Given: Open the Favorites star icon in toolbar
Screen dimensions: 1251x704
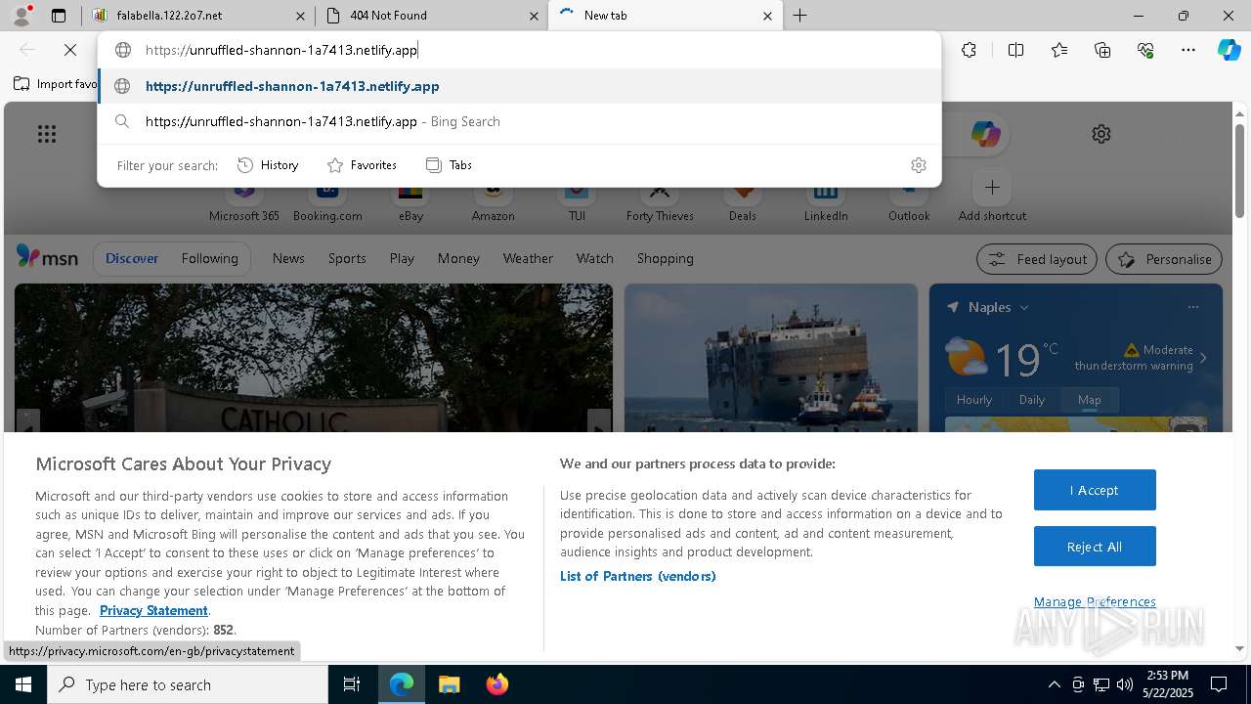Looking at the screenshot, I should click(1059, 50).
